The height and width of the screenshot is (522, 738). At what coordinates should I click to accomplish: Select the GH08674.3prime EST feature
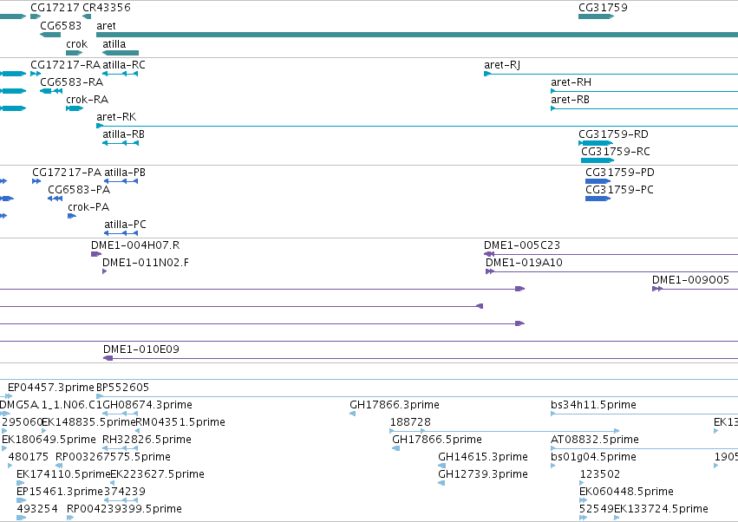tap(121, 414)
